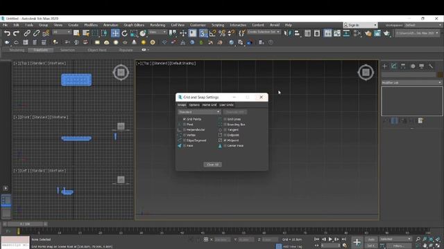Viewport: 444px width, 249px height.
Task: Activate the Select and Scale tool
Action: tap(134, 33)
